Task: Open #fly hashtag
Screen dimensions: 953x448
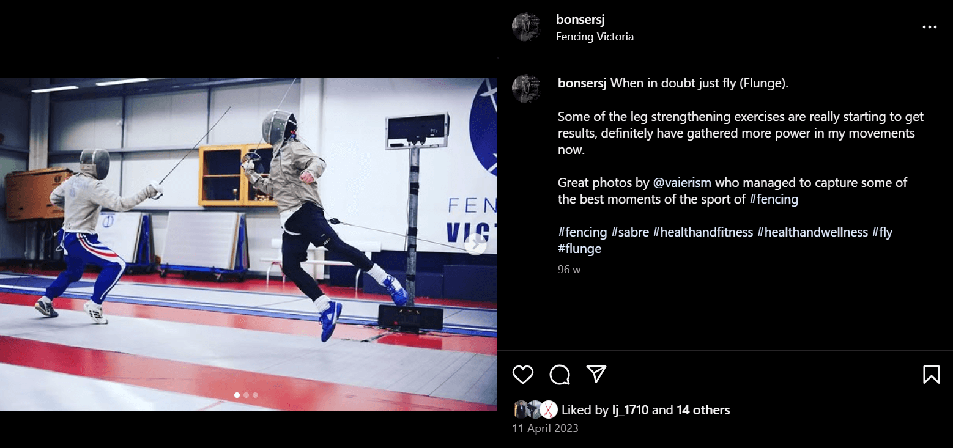Action: 882,232
